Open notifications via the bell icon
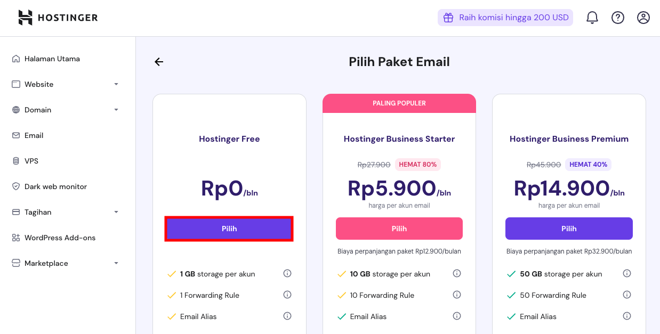Screen dimensions: 660x334 pos(592,17)
